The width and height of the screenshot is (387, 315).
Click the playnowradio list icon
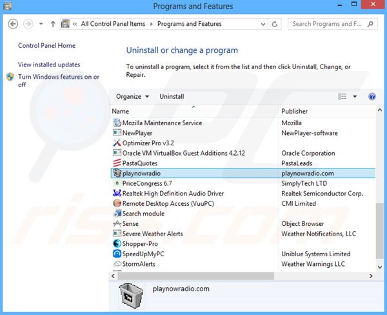click(117, 173)
